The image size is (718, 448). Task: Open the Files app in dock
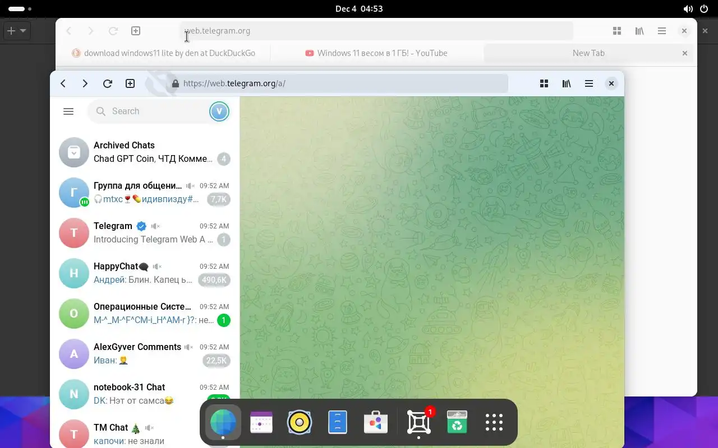tap(338, 422)
